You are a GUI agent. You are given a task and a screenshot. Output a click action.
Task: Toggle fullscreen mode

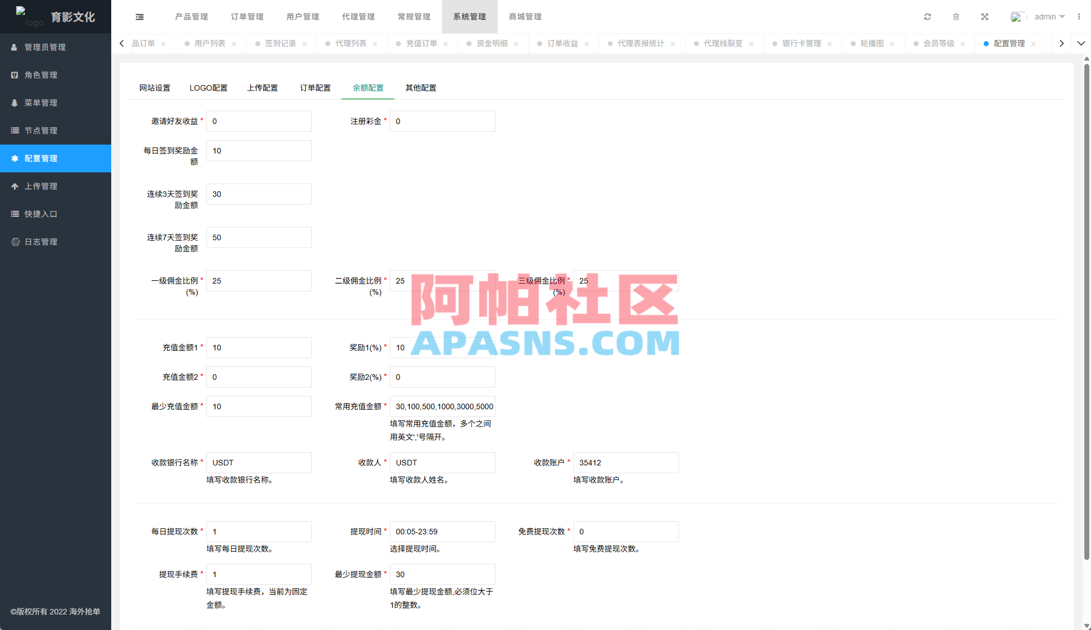pyautogui.click(x=984, y=17)
